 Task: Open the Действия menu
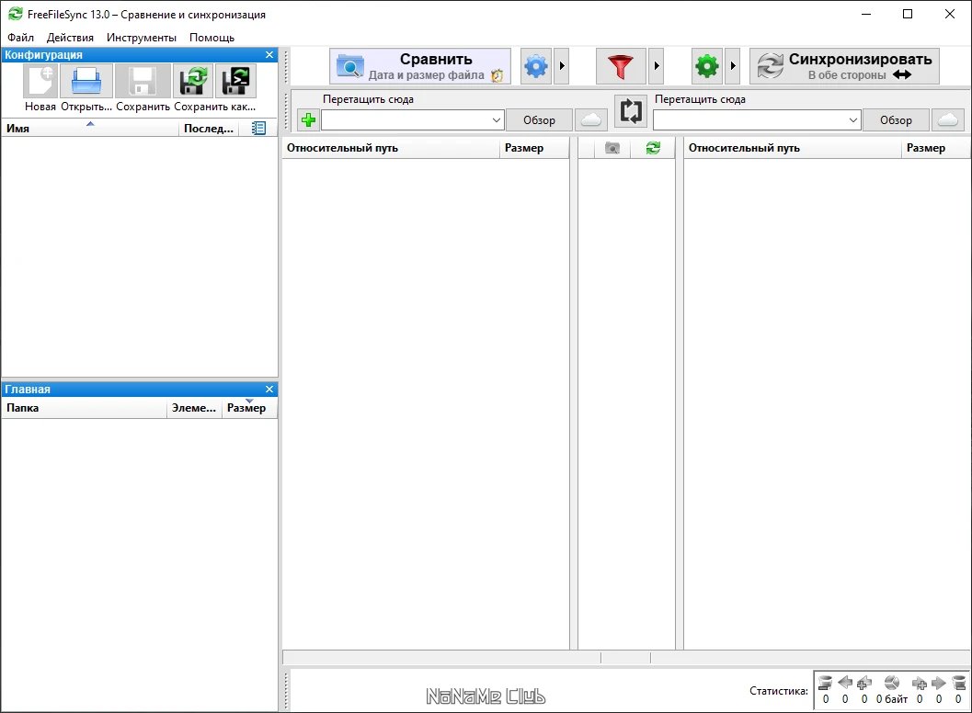click(70, 38)
